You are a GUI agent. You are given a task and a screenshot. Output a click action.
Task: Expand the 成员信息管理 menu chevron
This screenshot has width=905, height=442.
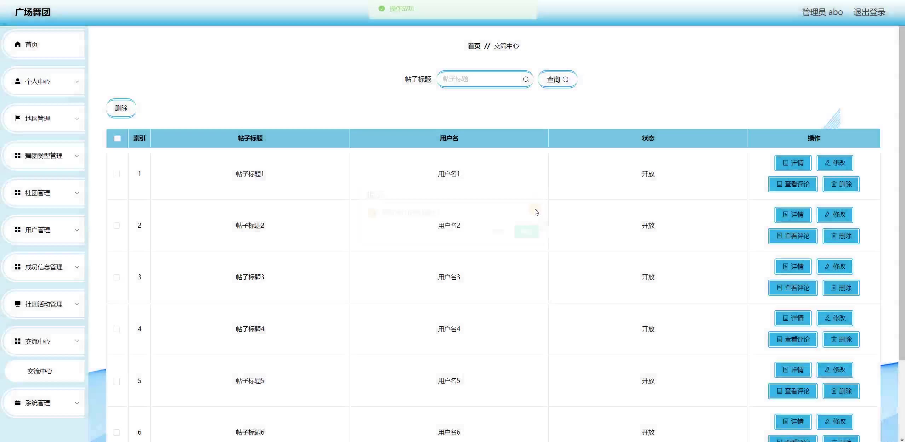[x=77, y=267]
